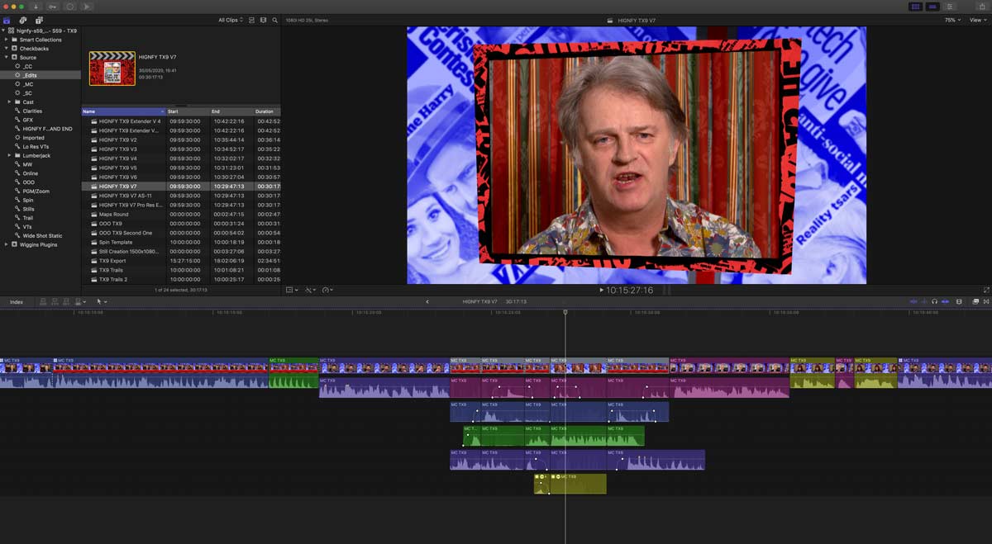Select the HIGNFY TX9 V6 project row

point(181,177)
